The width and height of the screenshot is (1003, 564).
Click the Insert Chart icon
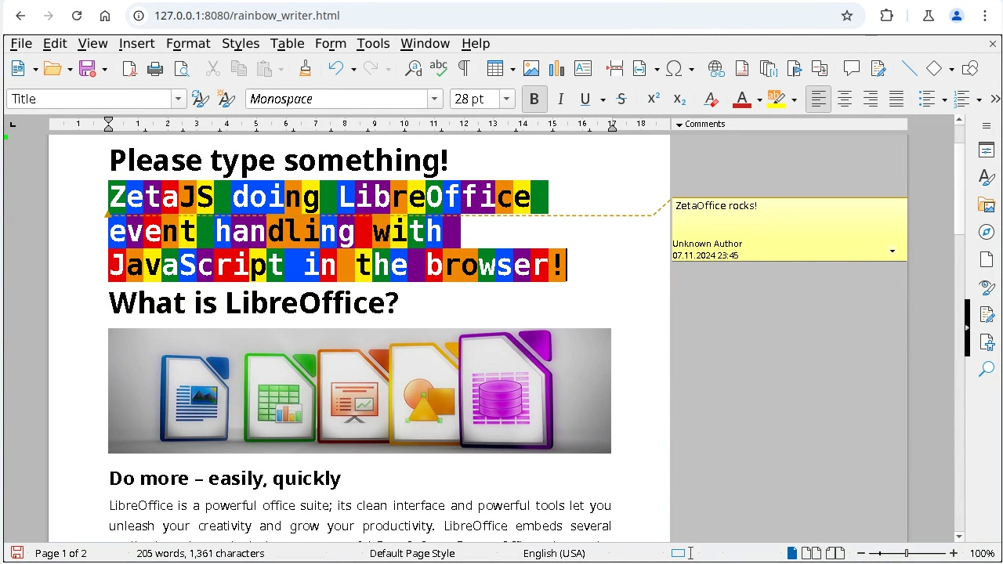tap(557, 69)
